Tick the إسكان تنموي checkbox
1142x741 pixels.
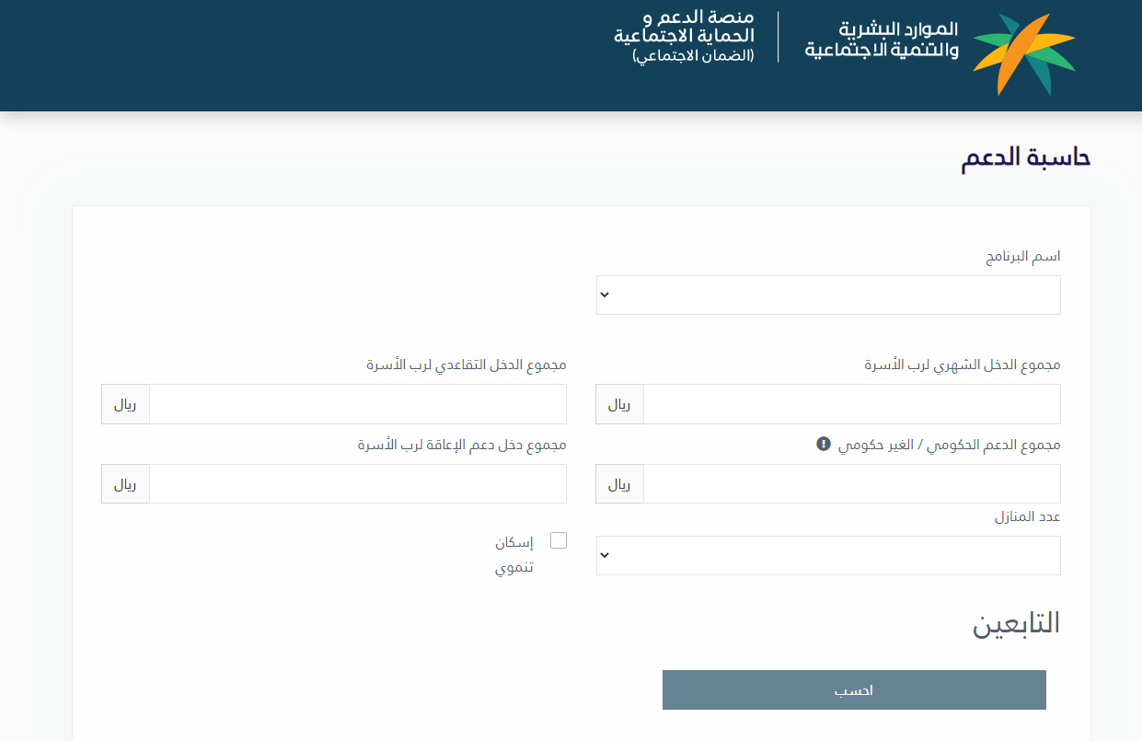[x=558, y=540]
